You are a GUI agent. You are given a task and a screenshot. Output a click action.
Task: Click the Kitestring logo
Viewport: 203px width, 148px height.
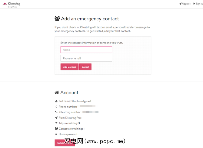(11, 4)
